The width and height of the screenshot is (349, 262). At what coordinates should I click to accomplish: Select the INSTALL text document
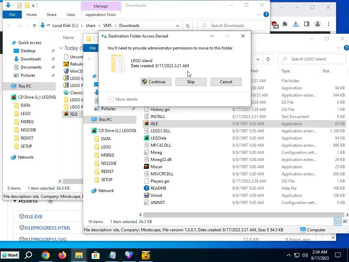click(158, 117)
